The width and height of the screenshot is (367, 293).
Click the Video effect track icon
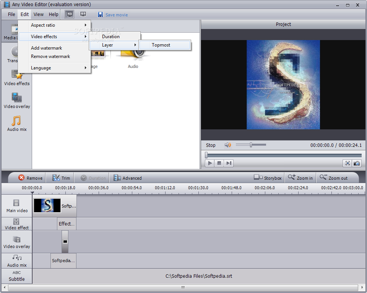[16, 222]
